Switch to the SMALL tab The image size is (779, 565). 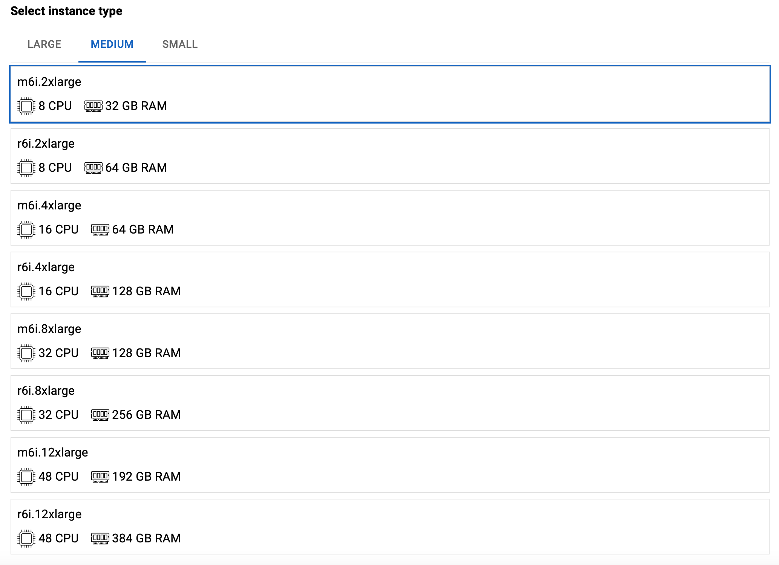click(180, 44)
